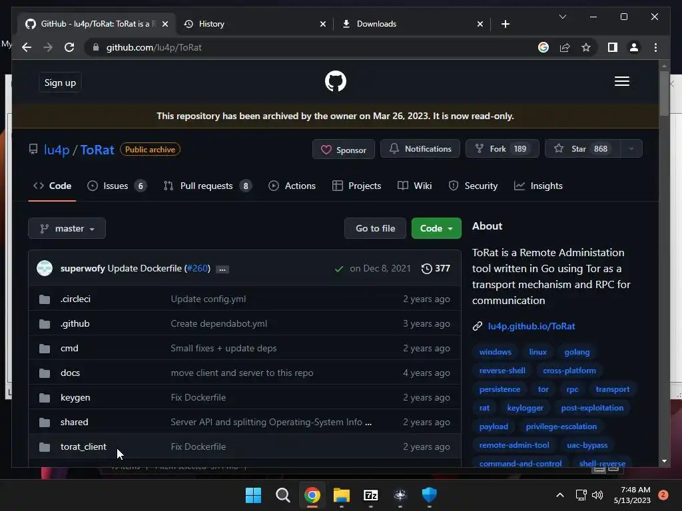Open the hamburger navigation menu
The width and height of the screenshot is (682, 511).
click(x=621, y=81)
